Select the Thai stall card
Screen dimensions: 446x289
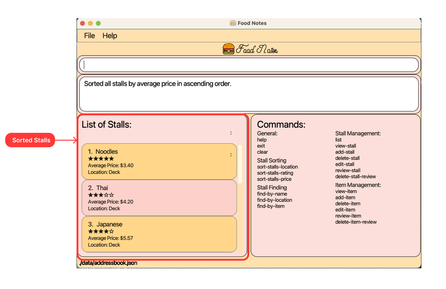click(159, 198)
